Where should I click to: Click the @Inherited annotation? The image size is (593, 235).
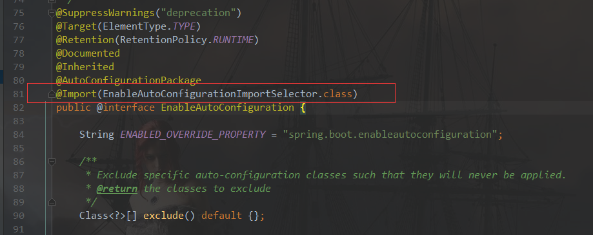click(x=85, y=67)
